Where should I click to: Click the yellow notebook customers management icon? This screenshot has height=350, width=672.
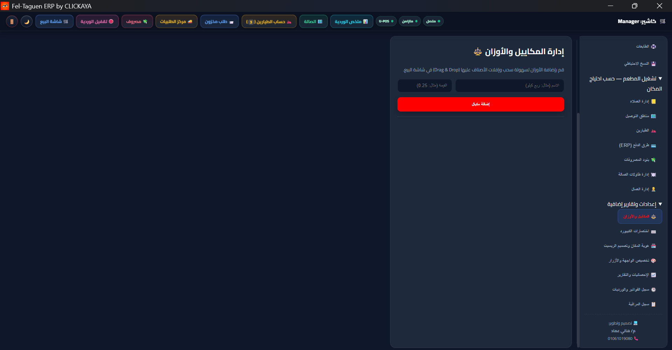click(x=653, y=102)
